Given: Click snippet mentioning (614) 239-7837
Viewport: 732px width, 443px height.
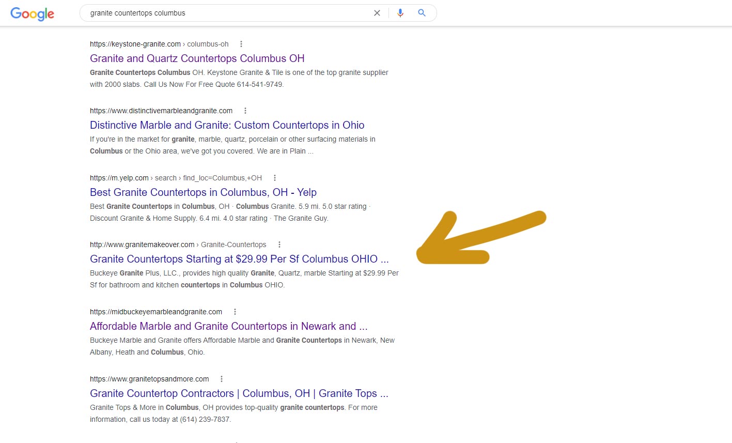Looking at the screenshot, I should click(233, 414).
